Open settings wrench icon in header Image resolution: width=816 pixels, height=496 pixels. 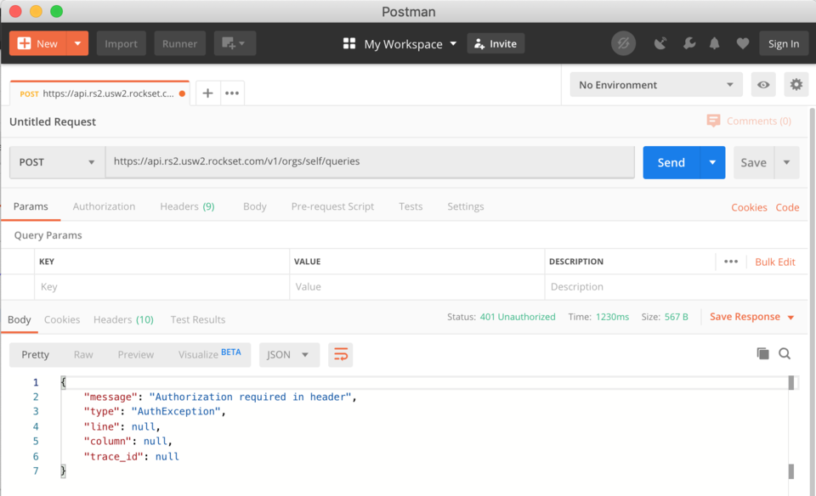(x=688, y=43)
